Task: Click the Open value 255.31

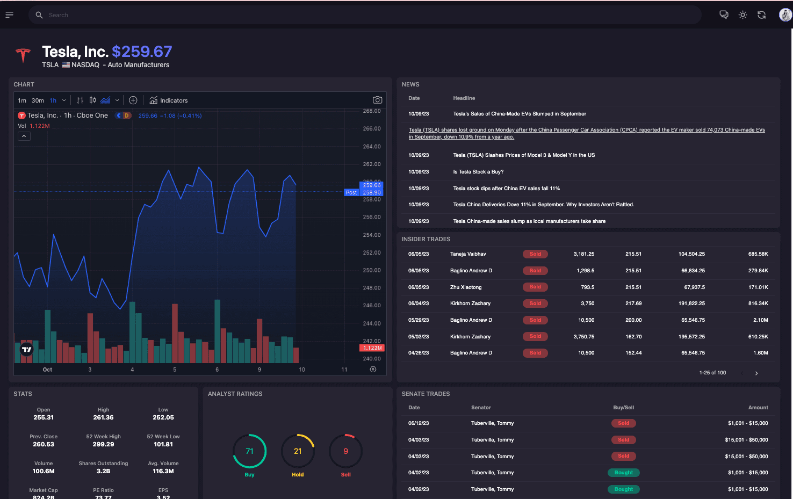Action: [44, 417]
